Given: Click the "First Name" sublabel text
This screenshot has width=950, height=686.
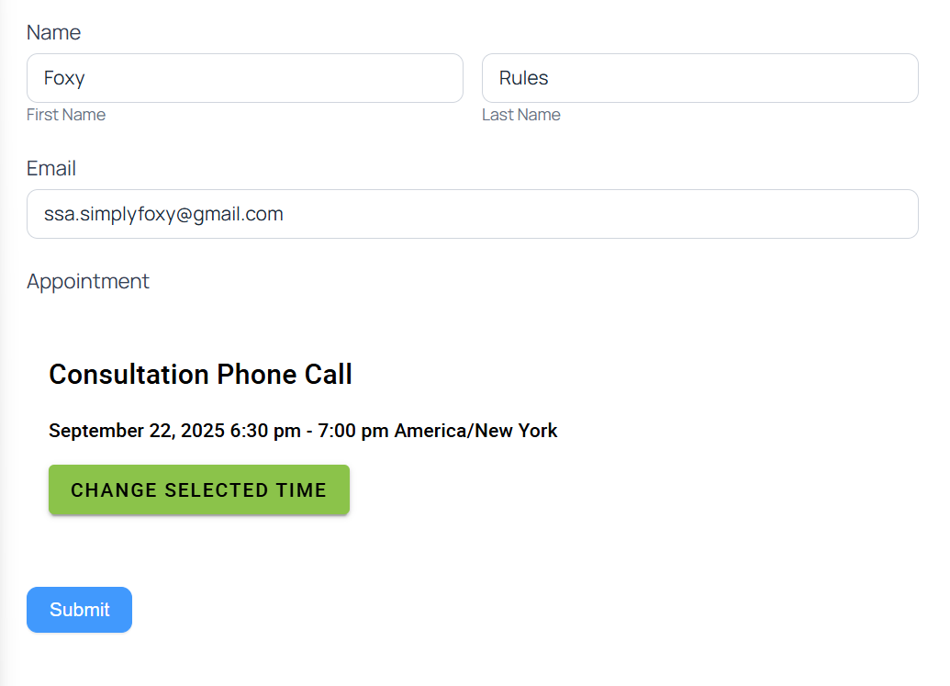Looking at the screenshot, I should [66, 115].
